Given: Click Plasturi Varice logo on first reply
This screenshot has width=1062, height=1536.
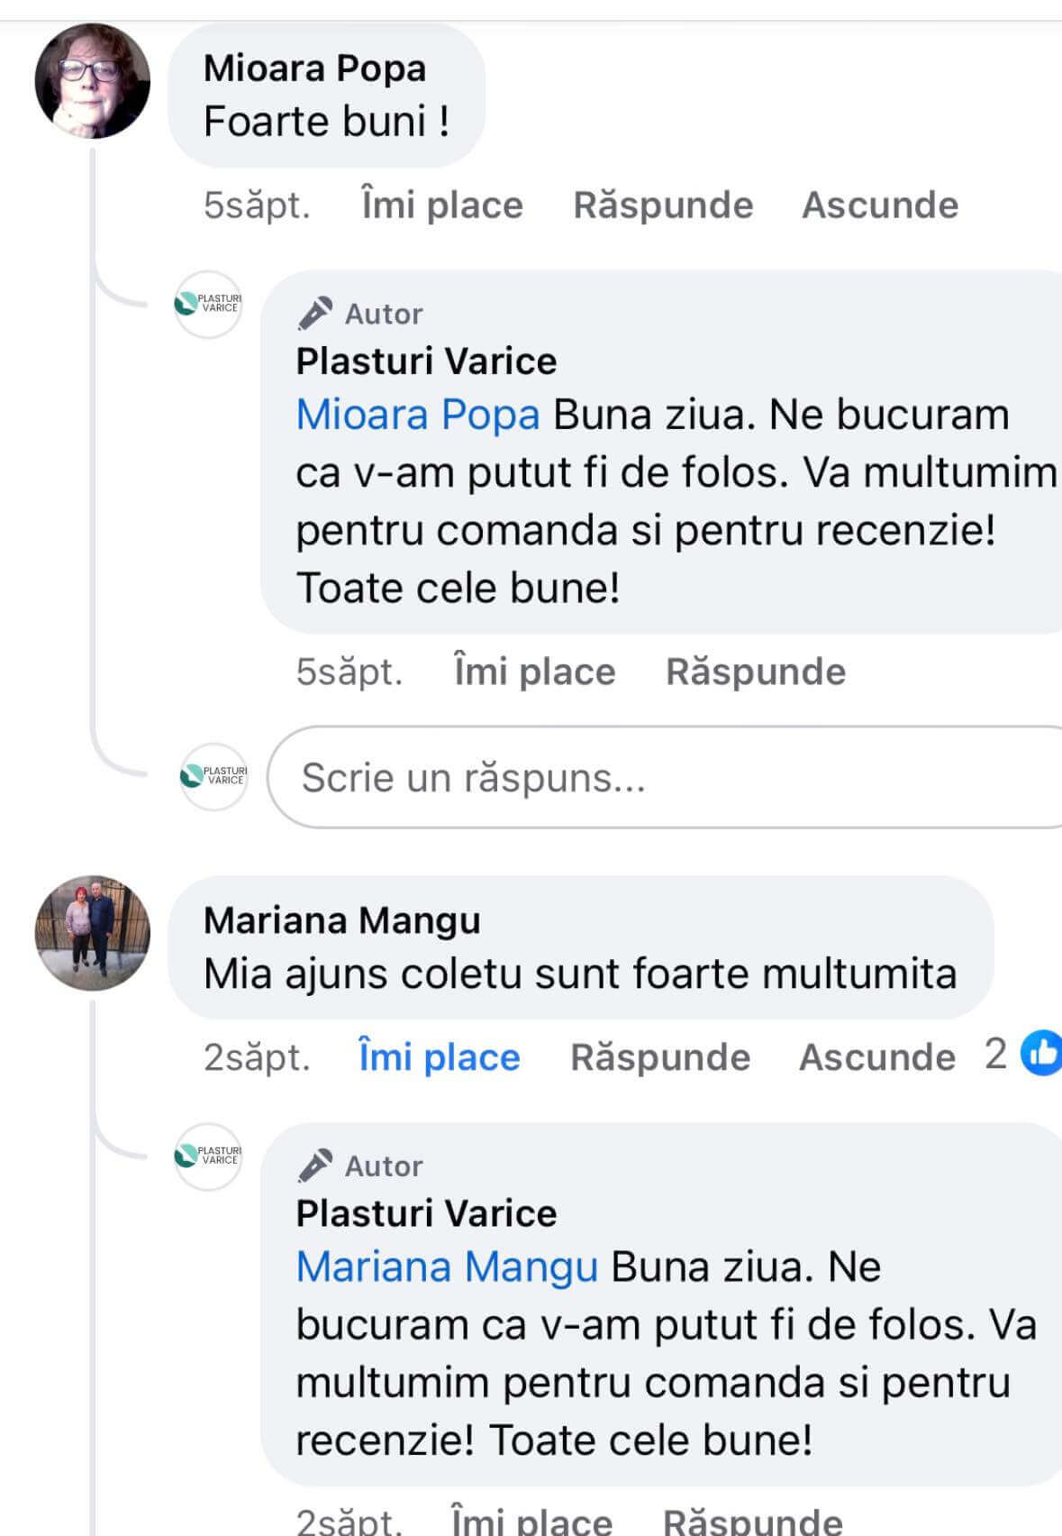Looking at the screenshot, I should pyautogui.click(x=208, y=304).
